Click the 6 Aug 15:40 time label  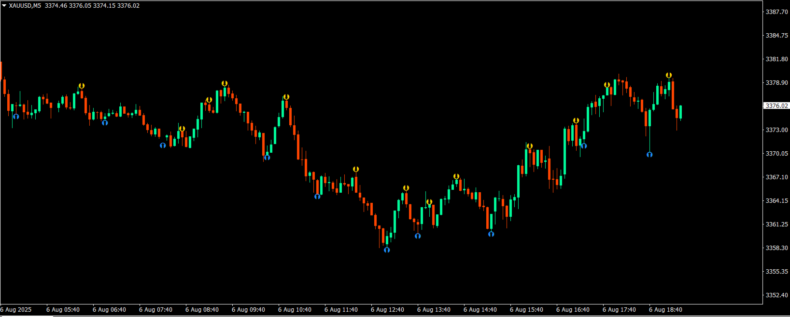[526, 310]
